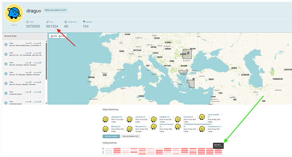Image resolution: width=292 pixels, height=157 pixels.
Task: Click the map pin marker over western Türkiye area
Action: (x=193, y=79)
